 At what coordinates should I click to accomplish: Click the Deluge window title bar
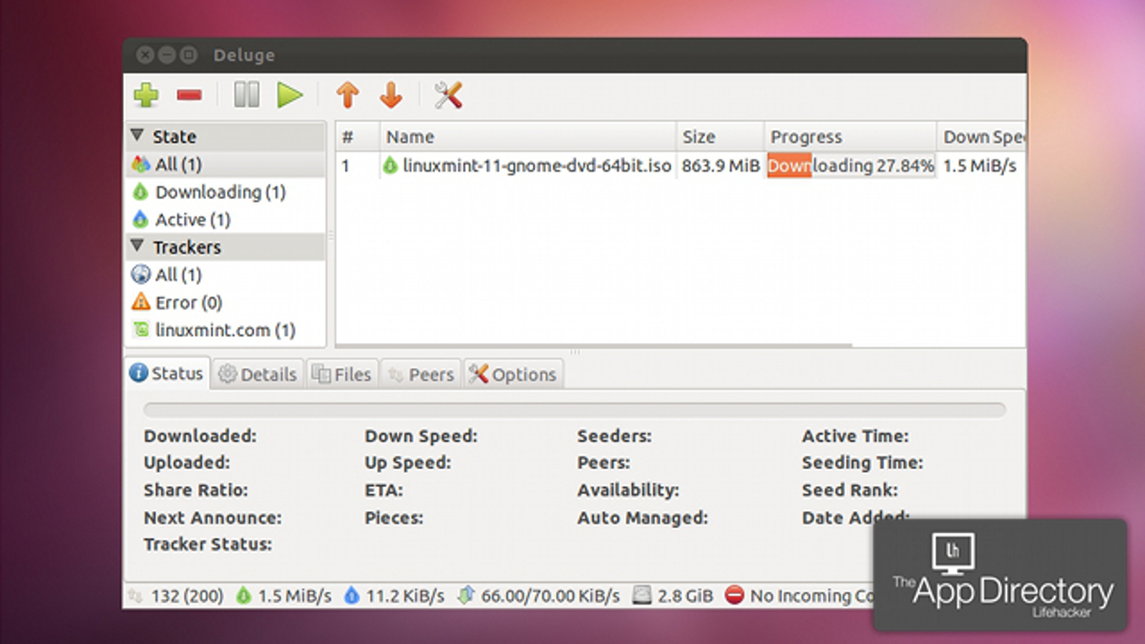575,55
